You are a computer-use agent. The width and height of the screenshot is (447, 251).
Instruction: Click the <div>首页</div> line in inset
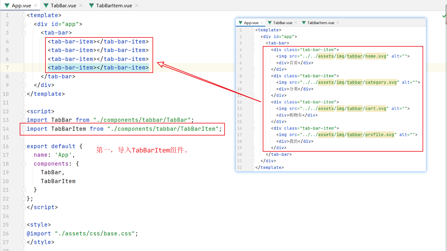coord(295,63)
